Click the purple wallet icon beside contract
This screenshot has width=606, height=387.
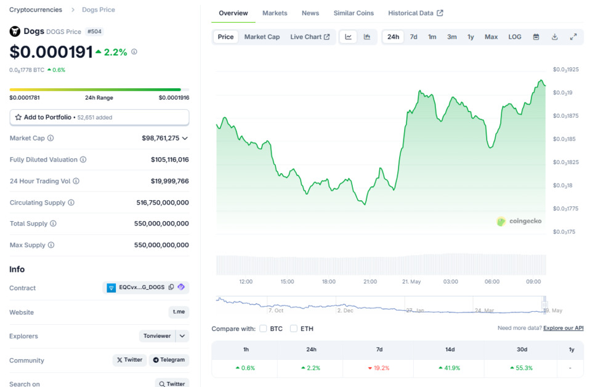(x=181, y=287)
